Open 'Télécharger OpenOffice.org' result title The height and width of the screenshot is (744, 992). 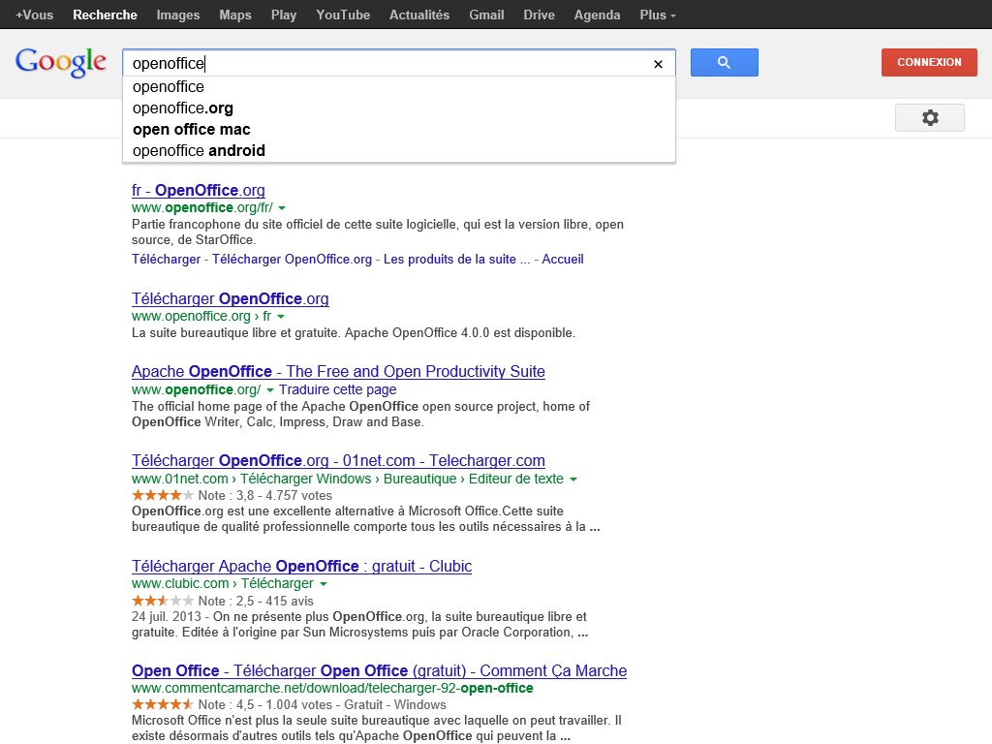click(x=231, y=298)
